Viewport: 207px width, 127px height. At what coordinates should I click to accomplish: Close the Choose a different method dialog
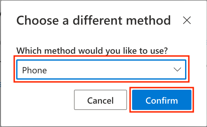[x=187, y=20]
